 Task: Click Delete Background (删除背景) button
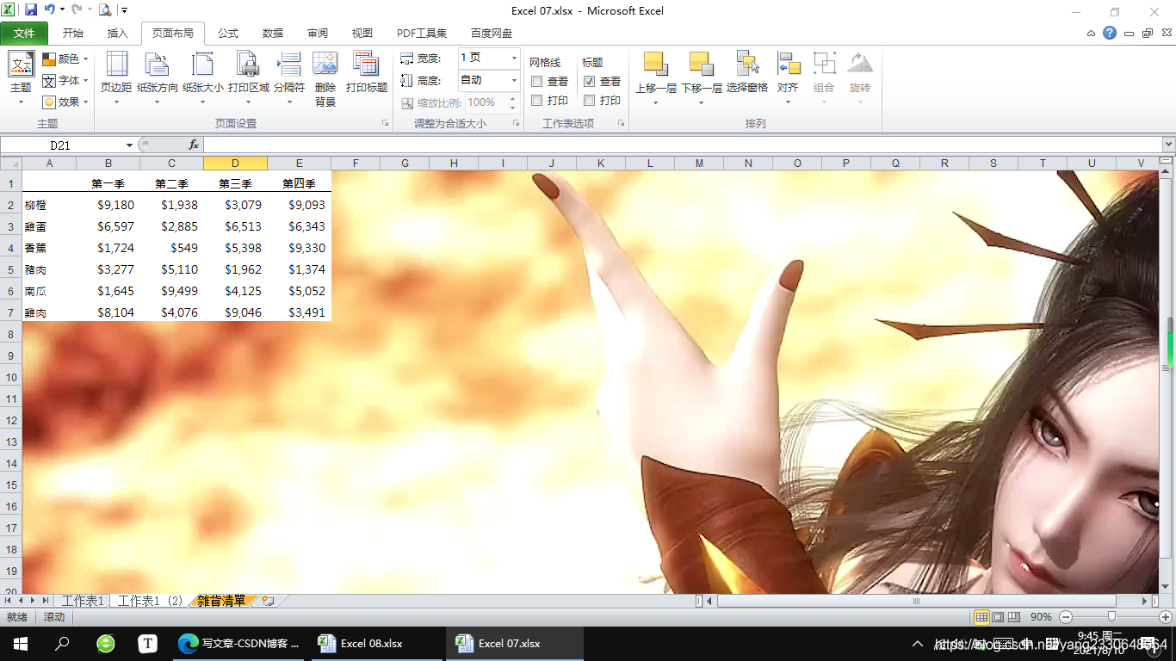(x=325, y=77)
